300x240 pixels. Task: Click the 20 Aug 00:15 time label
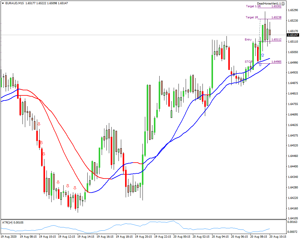click(182, 237)
